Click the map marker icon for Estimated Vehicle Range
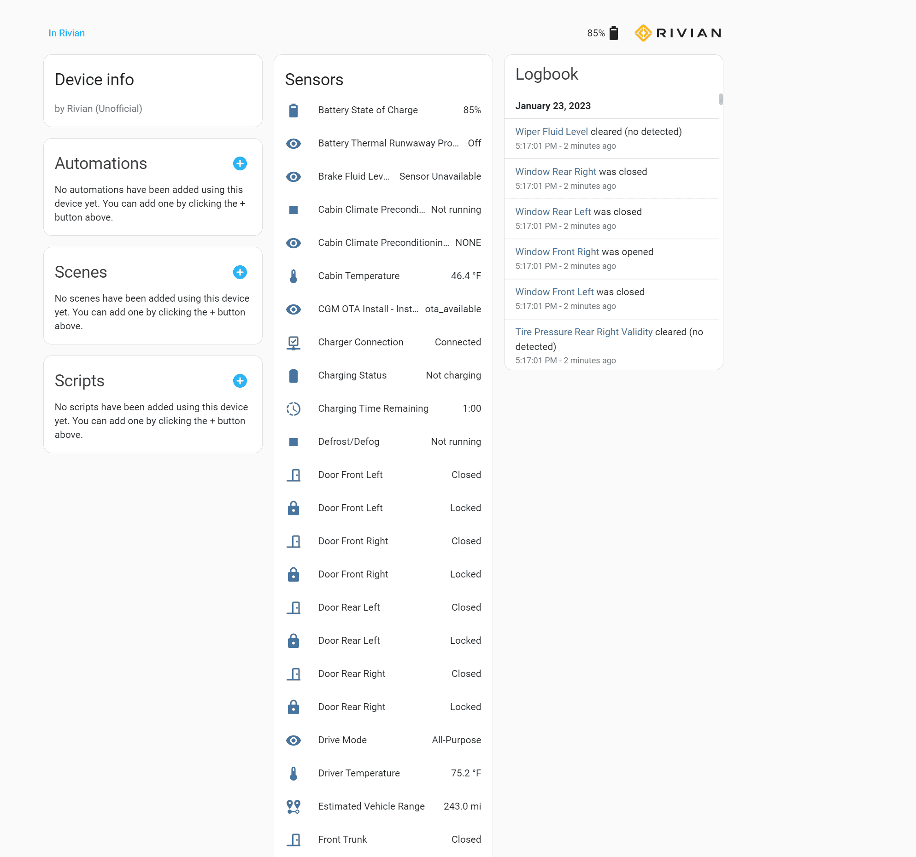Screen dimensions: 916x857 point(294,807)
